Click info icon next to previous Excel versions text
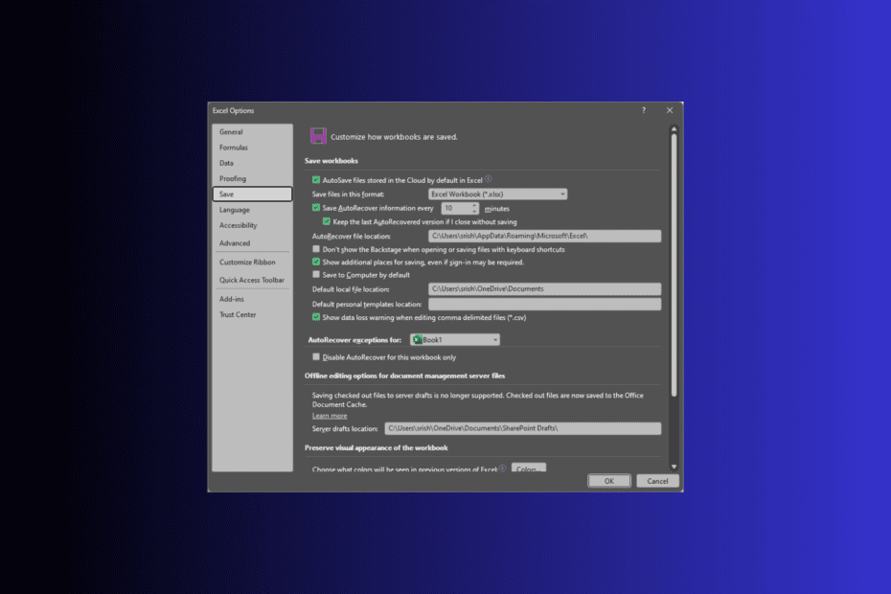 [503, 468]
